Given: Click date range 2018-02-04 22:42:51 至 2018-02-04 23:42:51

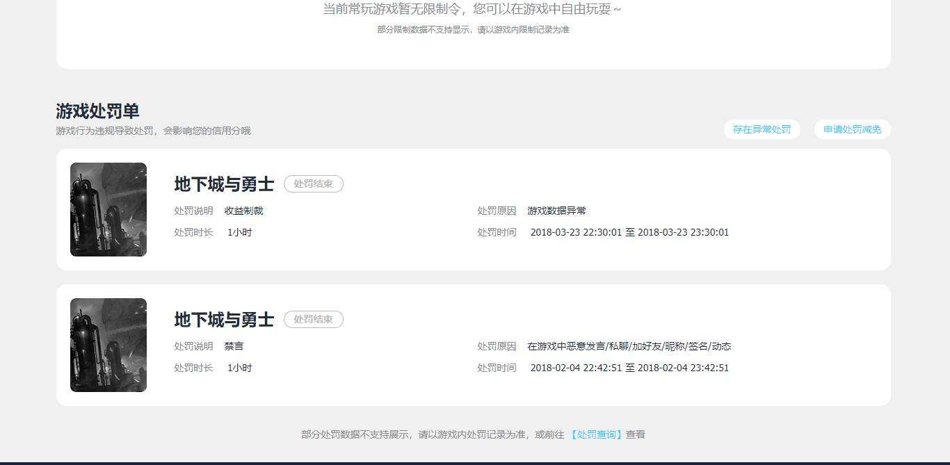Looking at the screenshot, I should (x=629, y=368).
